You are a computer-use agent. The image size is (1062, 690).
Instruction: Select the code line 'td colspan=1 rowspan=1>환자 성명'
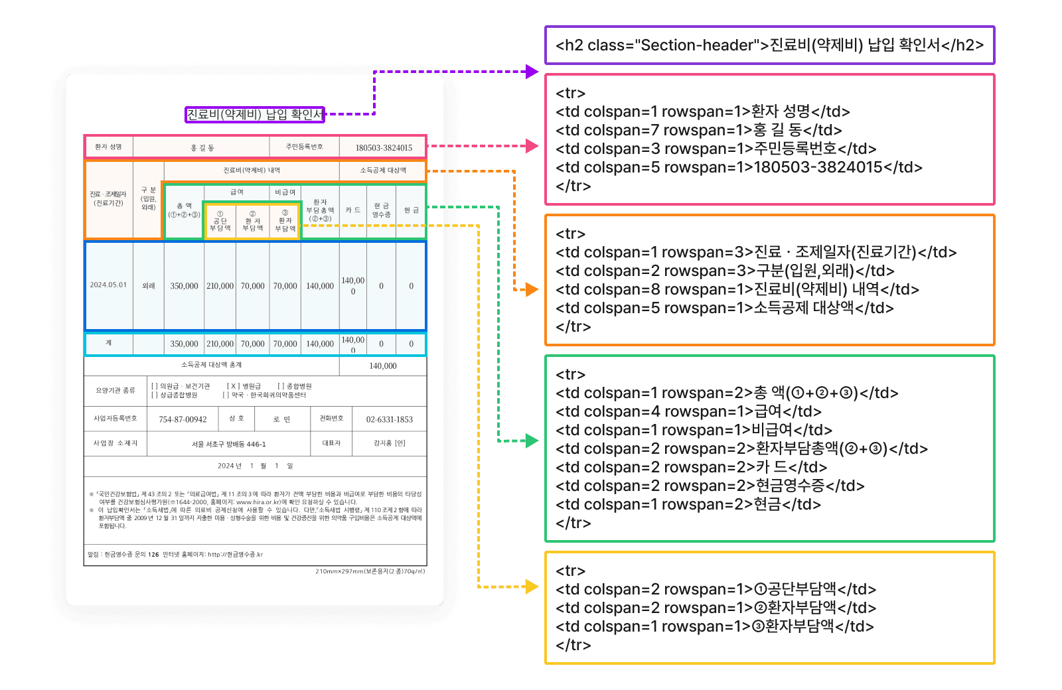click(703, 111)
